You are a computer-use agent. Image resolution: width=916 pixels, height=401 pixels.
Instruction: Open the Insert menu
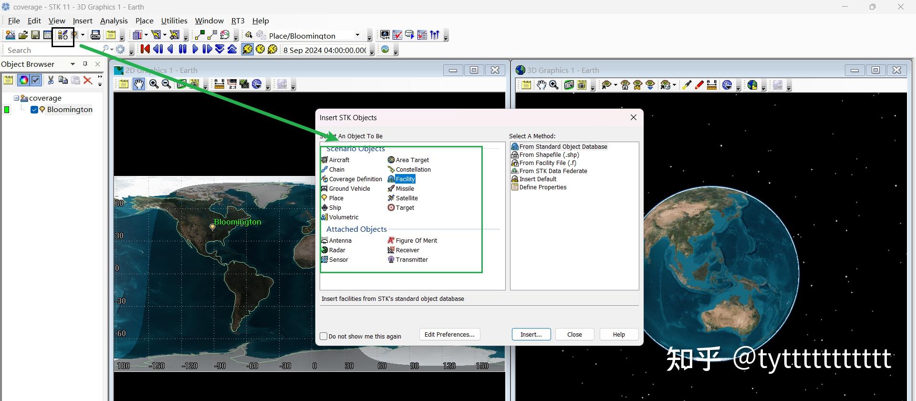(83, 21)
